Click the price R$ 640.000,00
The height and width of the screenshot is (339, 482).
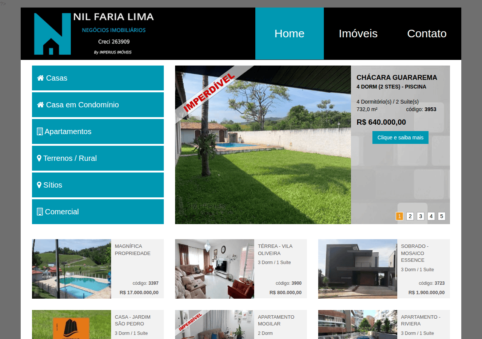pos(381,122)
